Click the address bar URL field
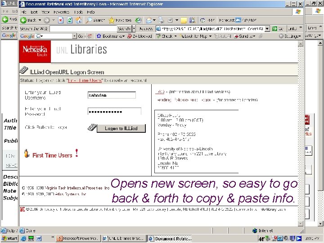This screenshot has width=324, height=243. (210, 29)
